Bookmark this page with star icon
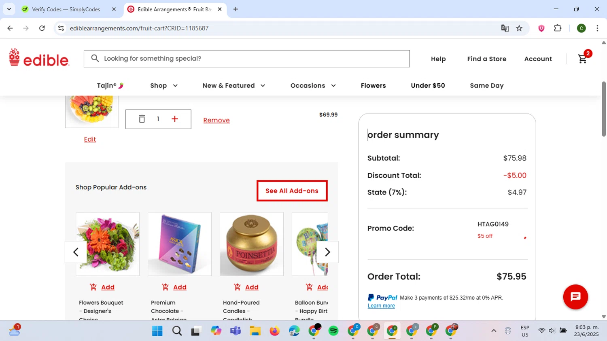The height and width of the screenshot is (341, 607). tap(519, 28)
